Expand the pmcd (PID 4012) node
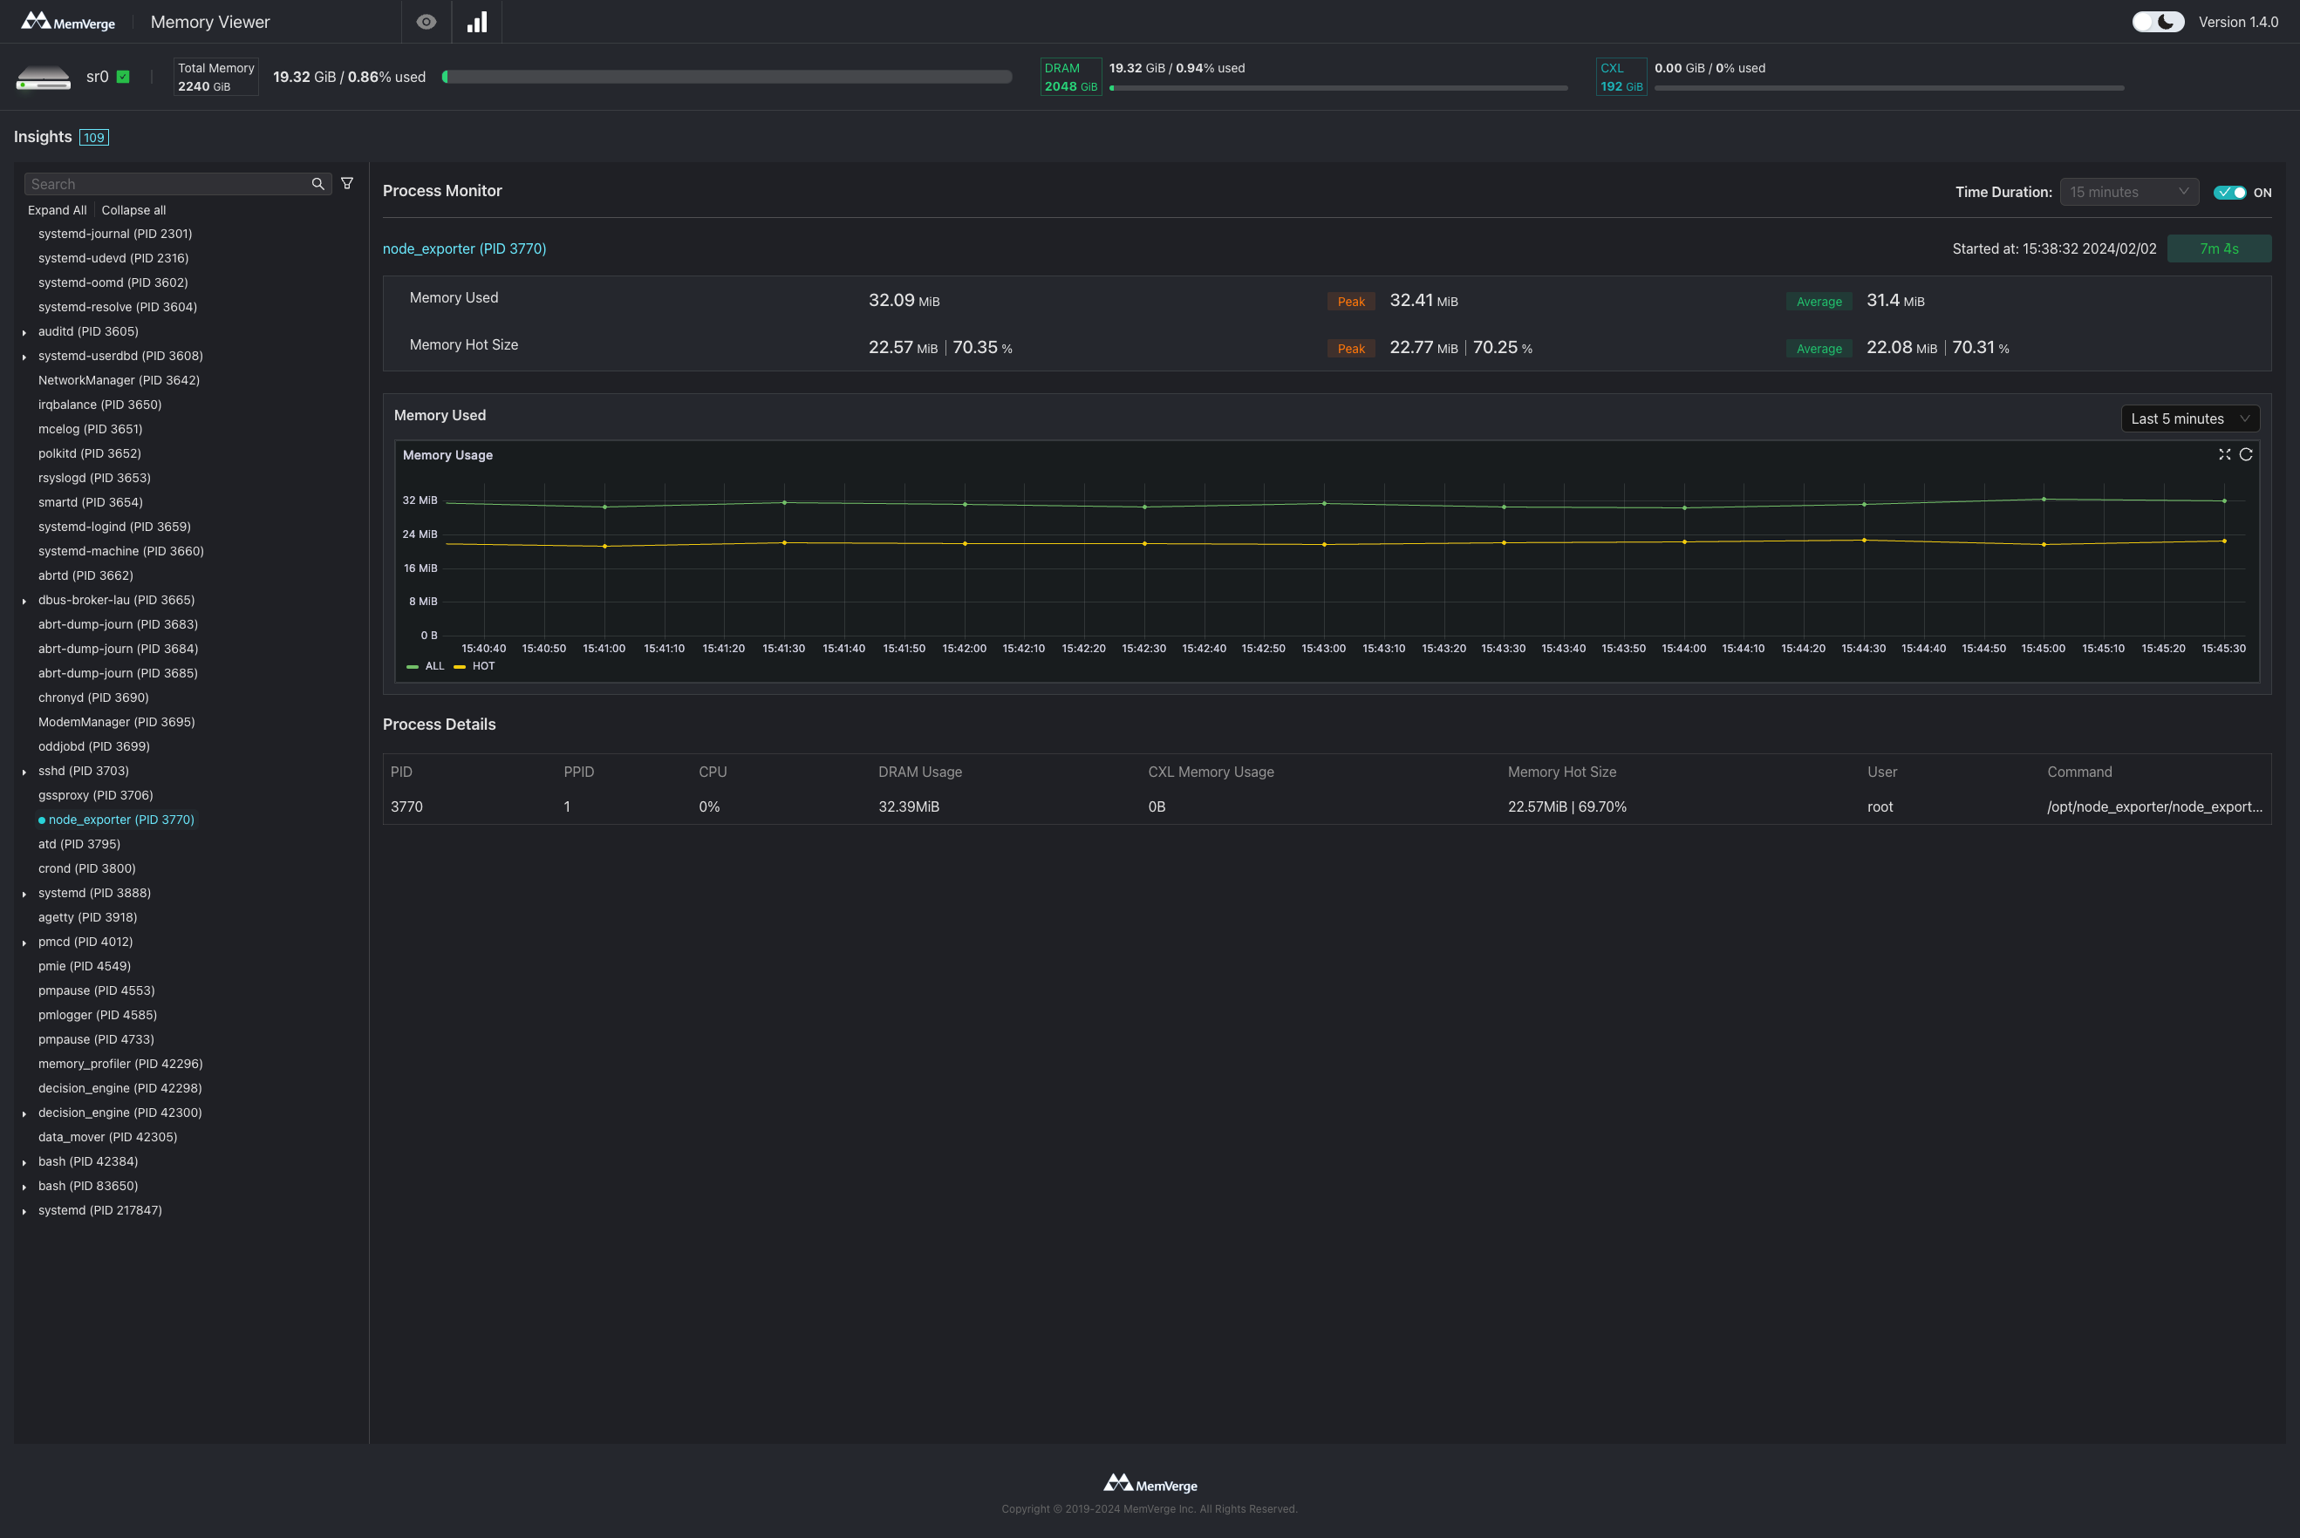This screenshot has height=1538, width=2300. click(x=24, y=943)
